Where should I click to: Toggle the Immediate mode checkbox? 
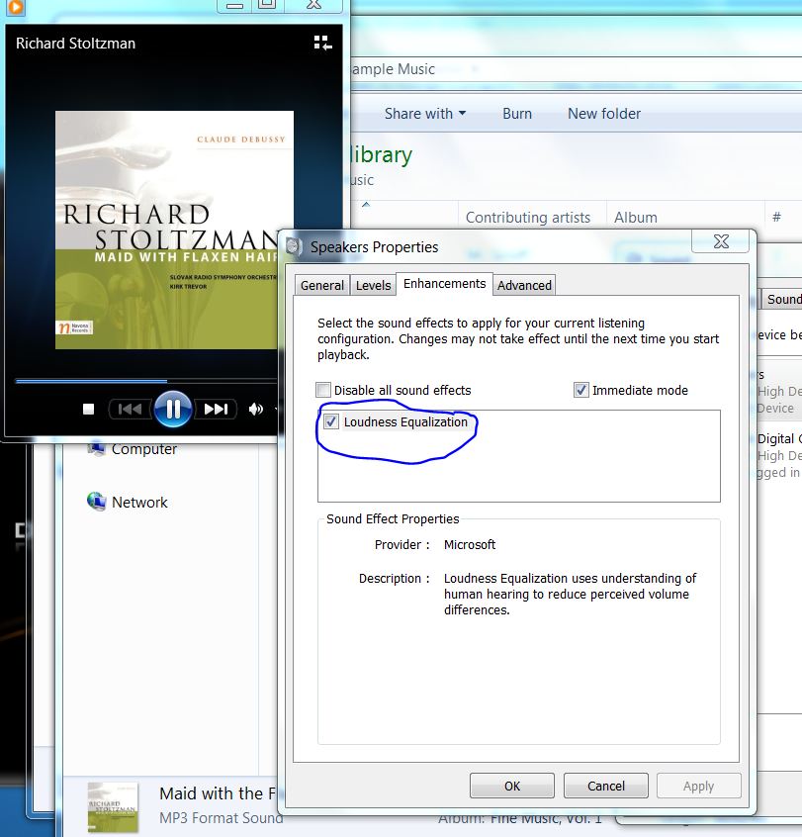[581, 390]
